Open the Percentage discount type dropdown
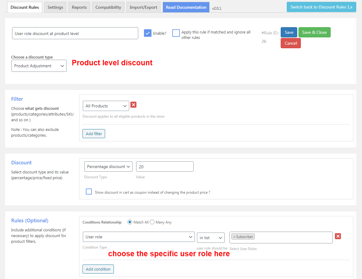Image resolution: width=362 pixels, height=279 pixels. (108, 166)
